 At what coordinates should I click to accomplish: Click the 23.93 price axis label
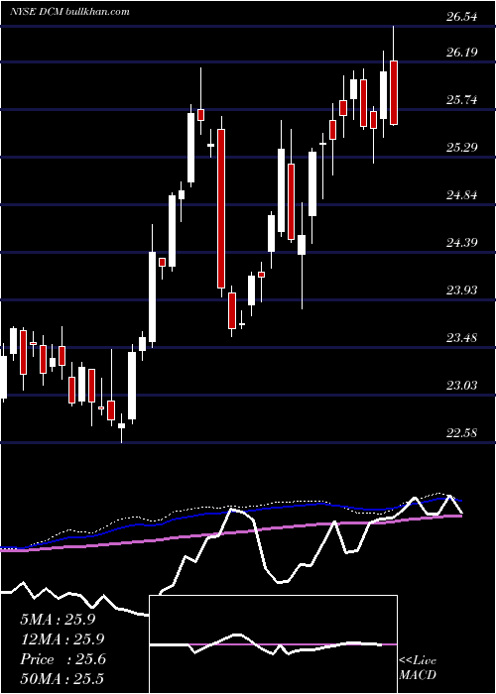point(462,289)
